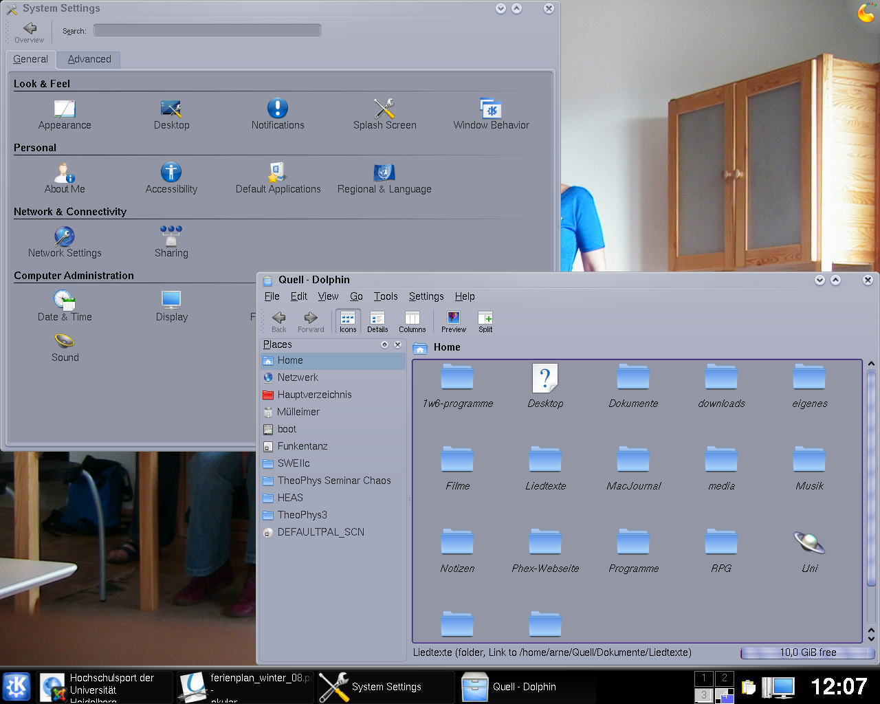
Task: Open the Tools menu in Dolphin
Action: (x=386, y=296)
